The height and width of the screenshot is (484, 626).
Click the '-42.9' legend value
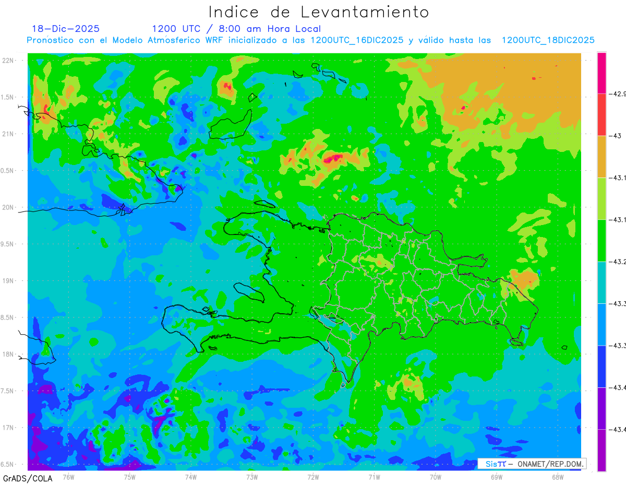[618, 94]
